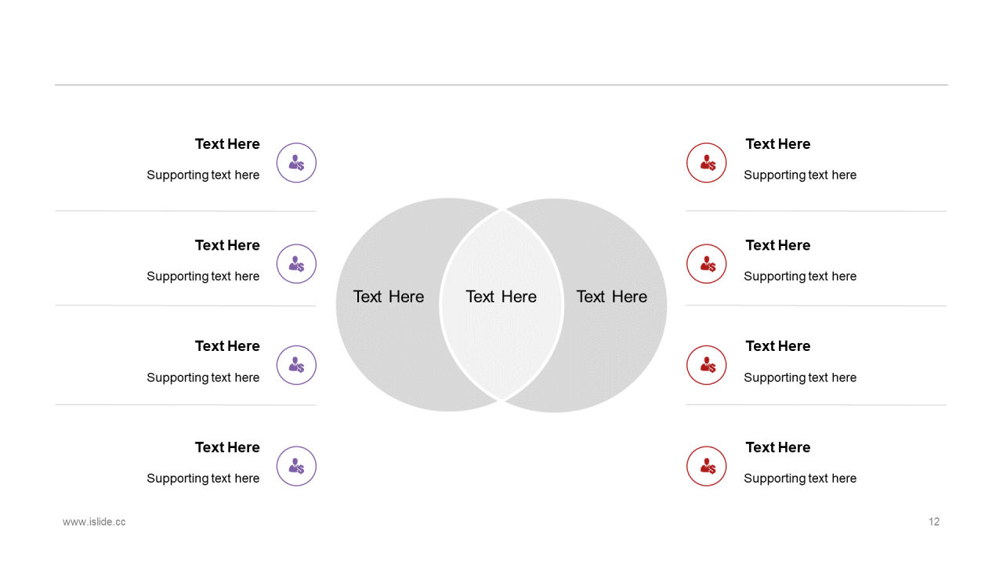
Task: Select third right 'Text Here' heading
Action: pos(778,346)
